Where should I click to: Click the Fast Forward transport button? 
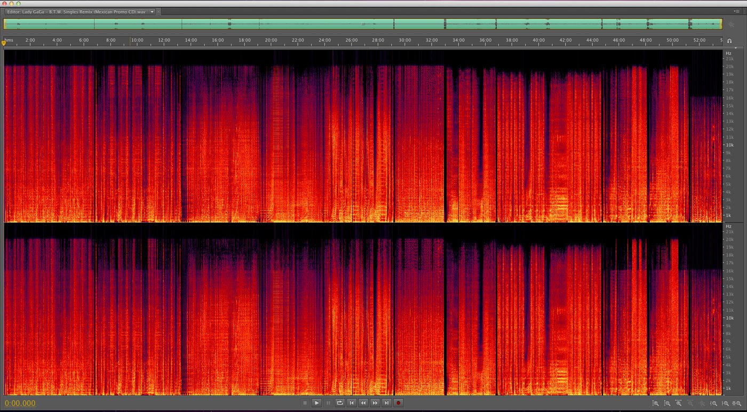[375, 403]
